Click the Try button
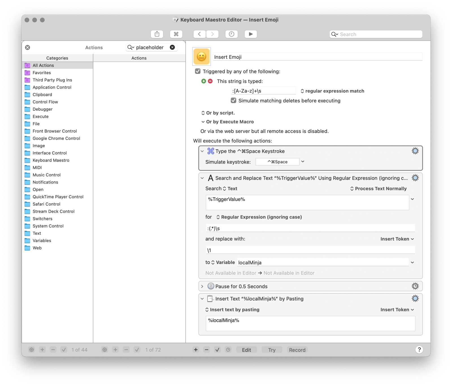Viewport: 452px width, 385px height. (x=272, y=350)
